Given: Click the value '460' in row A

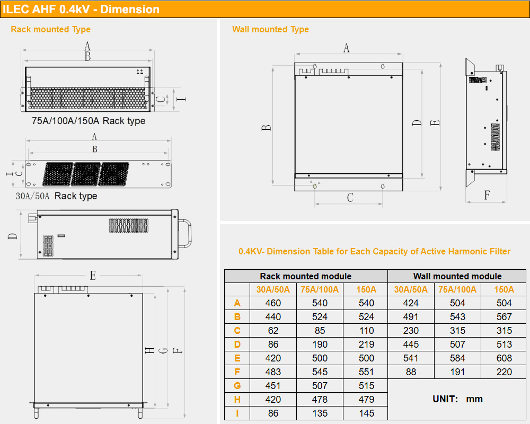Looking at the screenshot, I should click(x=273, y=303).
